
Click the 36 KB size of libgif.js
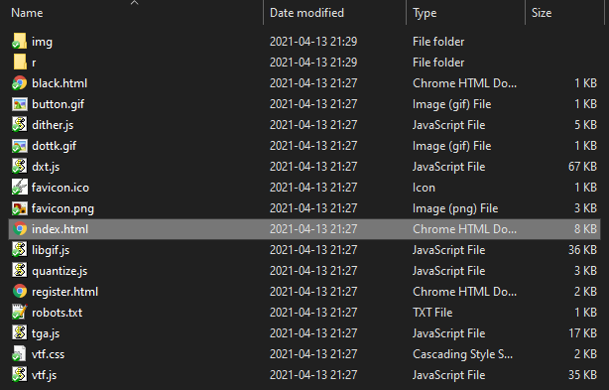point(582,250)
